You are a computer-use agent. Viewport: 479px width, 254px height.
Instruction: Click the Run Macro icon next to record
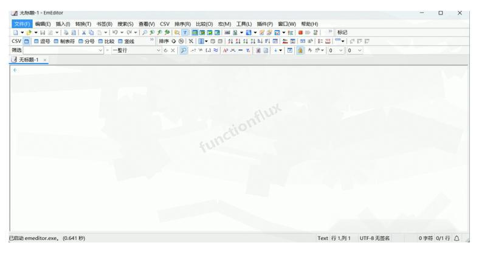[308, 32]
